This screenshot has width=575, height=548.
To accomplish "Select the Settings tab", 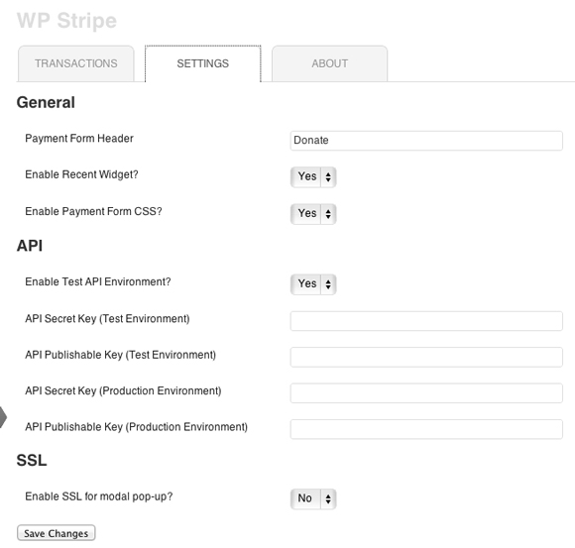I will (203, 63).
